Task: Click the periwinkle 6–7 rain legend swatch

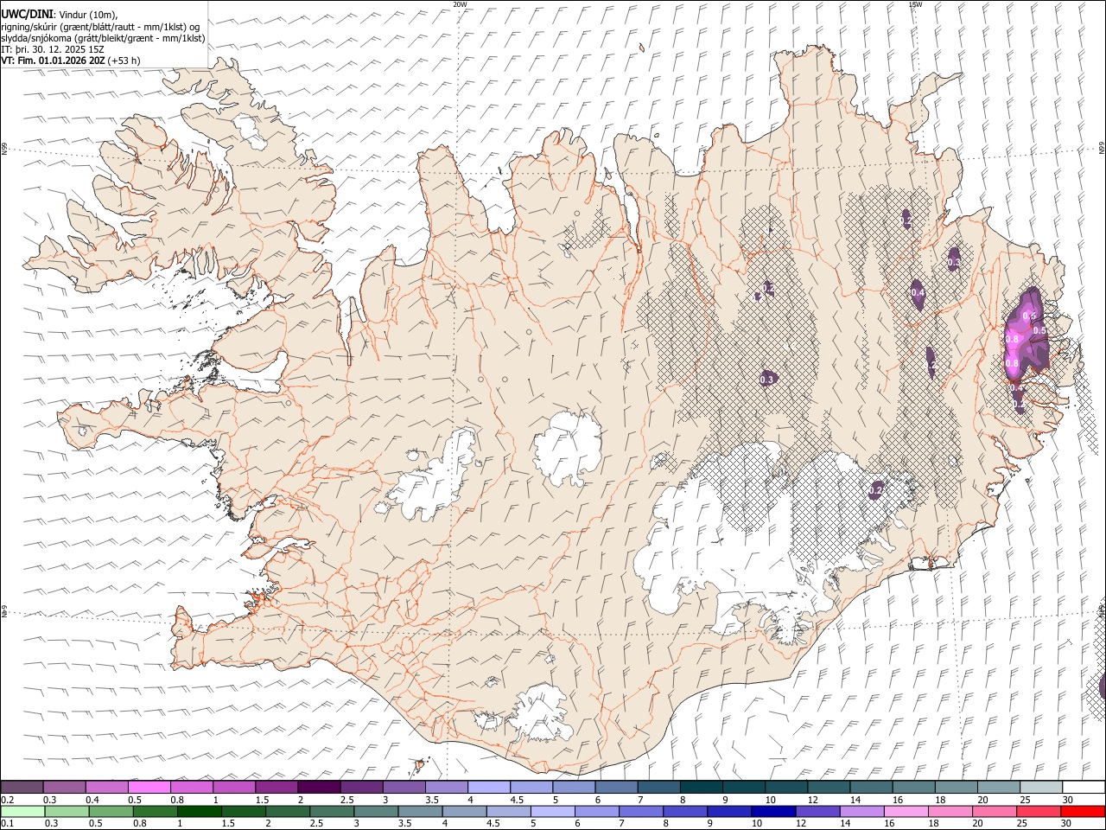Action: click(x=596, y=811)
